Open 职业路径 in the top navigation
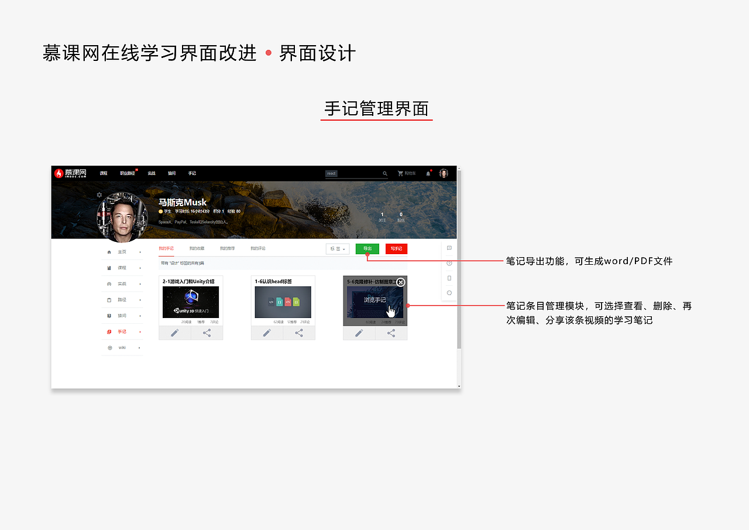Screen dimensions: 749x530 [128, 173]
